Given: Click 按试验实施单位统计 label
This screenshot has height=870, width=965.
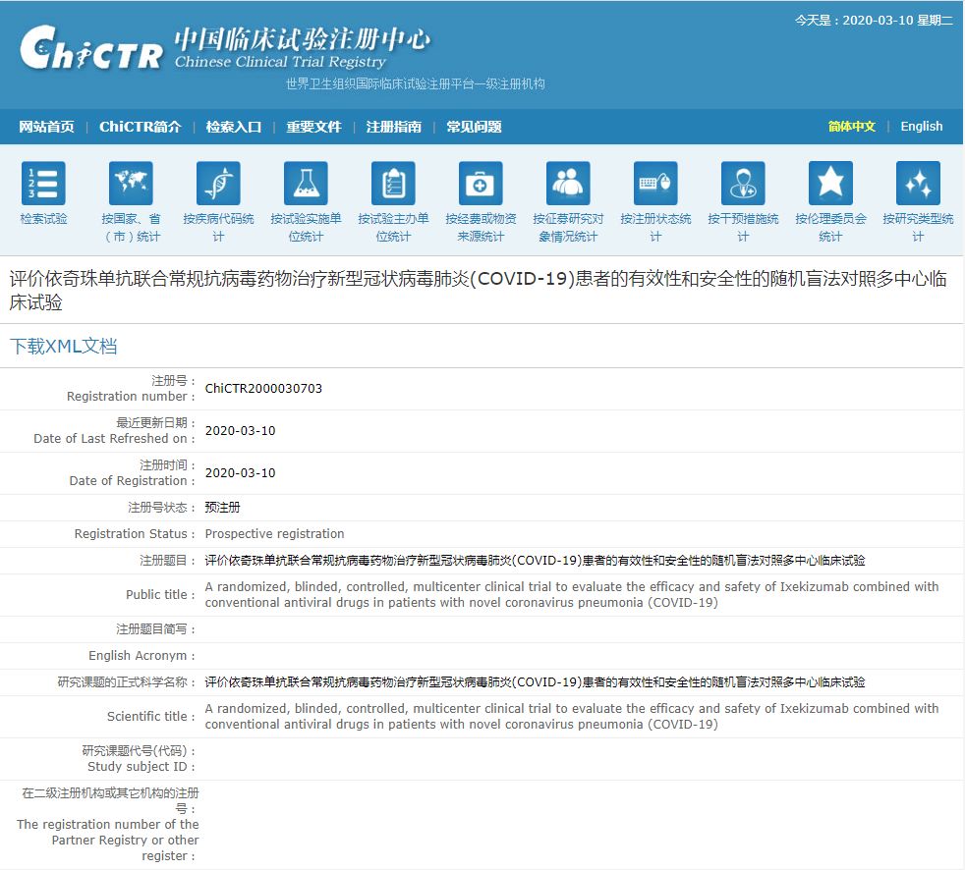Looking at the screenshot, I should pyautogui.click(x=306, y=228).
